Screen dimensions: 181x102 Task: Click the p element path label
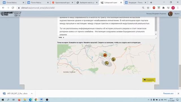click(x=63, y=37)
